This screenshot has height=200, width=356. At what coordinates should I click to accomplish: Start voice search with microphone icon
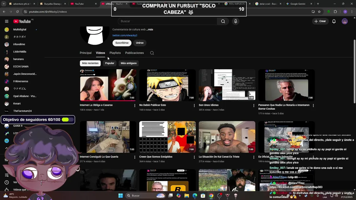(x=236, y=21)
